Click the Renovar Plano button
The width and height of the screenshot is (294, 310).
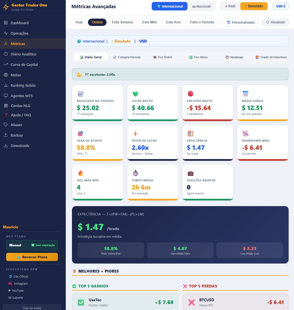[32, 257]
